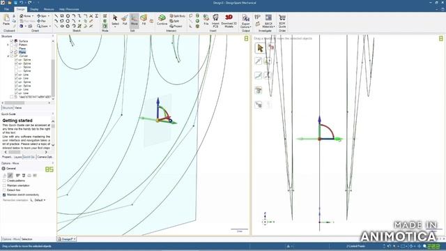The height and width of the screenshot is (251, 446).
Task: Toggle the Pattern visibility checkbox
Action: pyautogui.click(x=12, y=45)
